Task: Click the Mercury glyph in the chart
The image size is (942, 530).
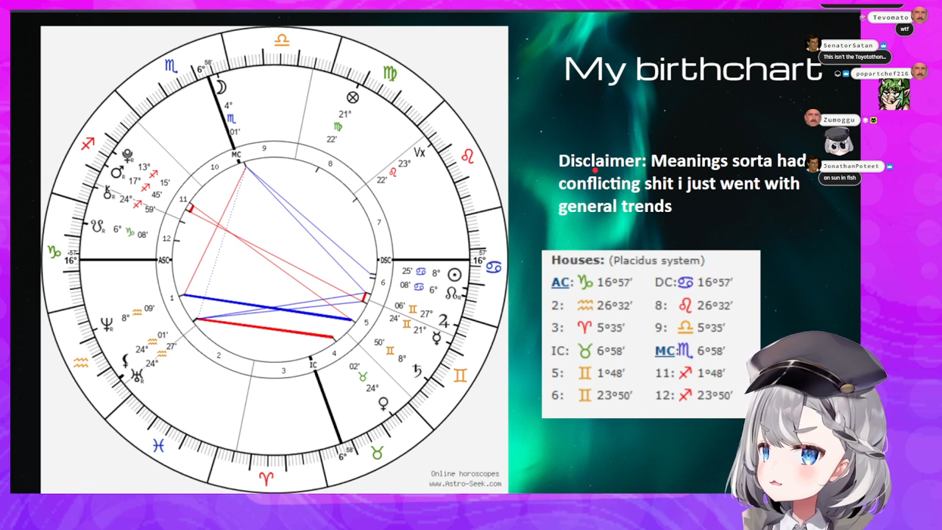Action: coord(436,338)
